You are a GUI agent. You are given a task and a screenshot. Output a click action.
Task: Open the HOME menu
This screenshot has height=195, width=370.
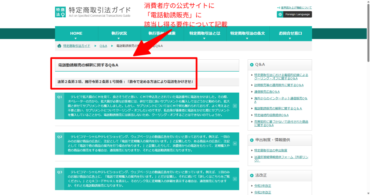pyautogui.click(x=76, y=34)
